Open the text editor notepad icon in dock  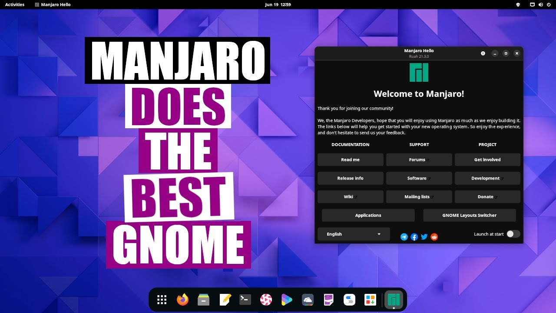(225, 300)
